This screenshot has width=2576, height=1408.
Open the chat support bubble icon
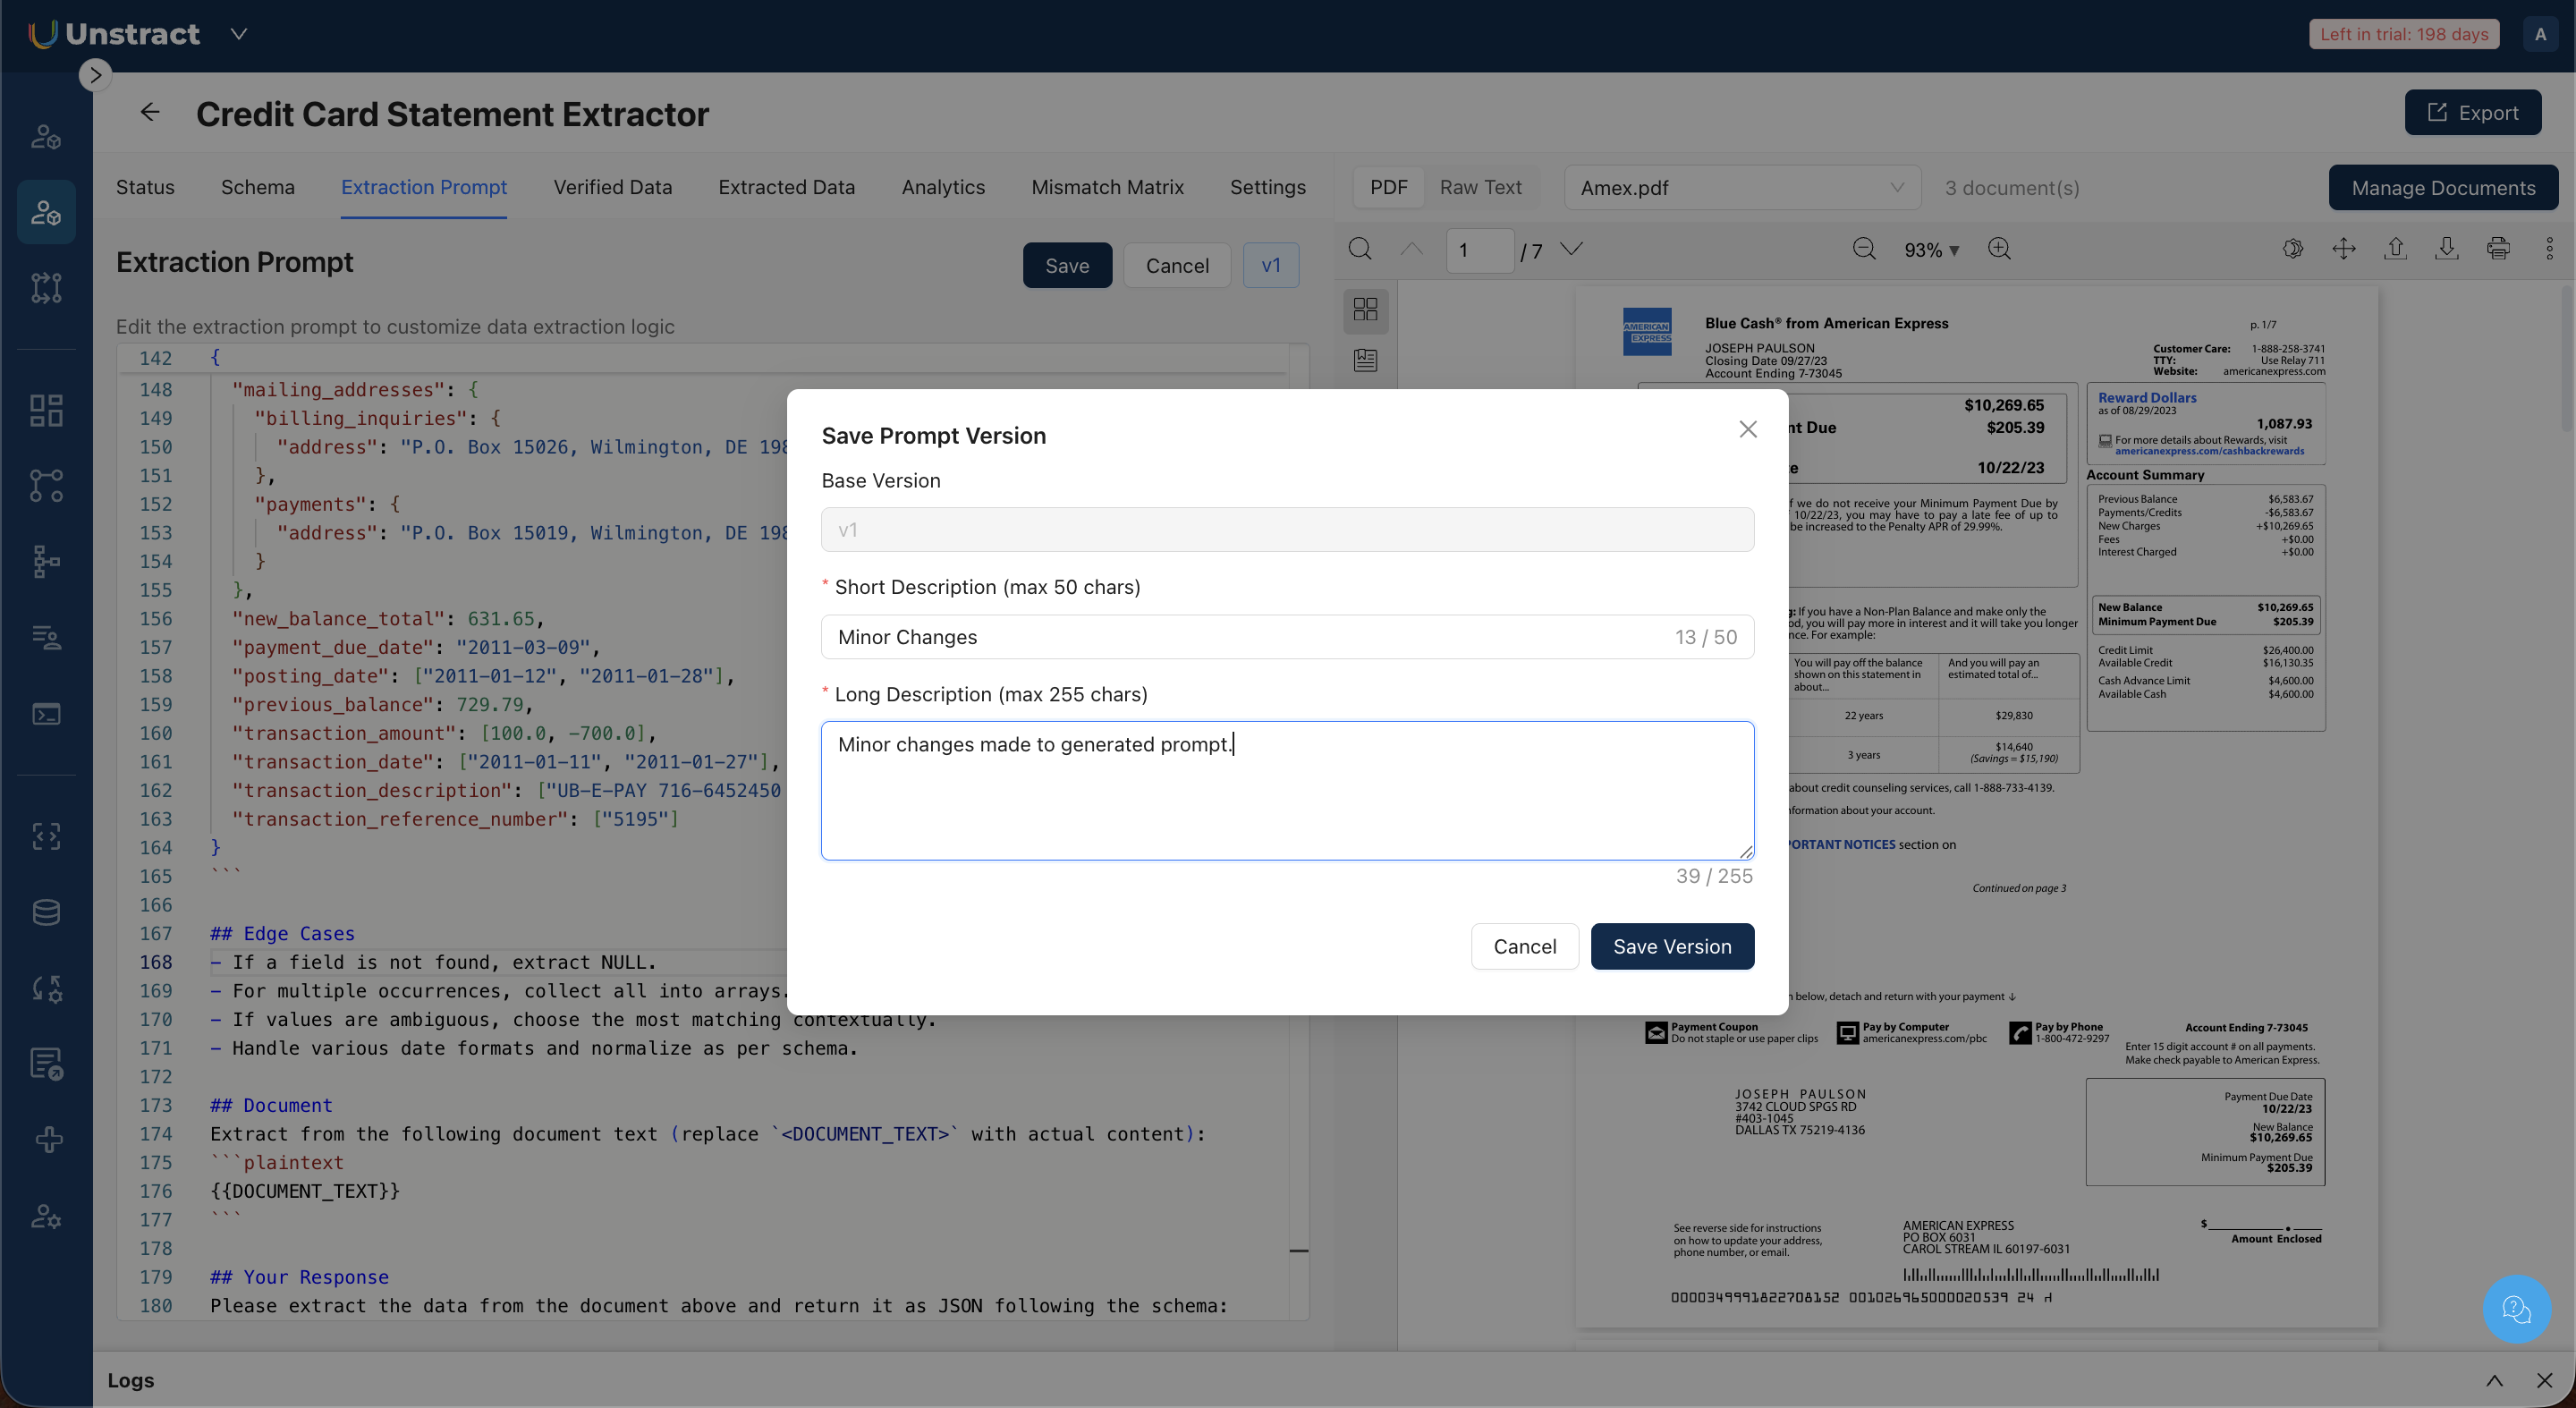[x=2515, y=1308]
